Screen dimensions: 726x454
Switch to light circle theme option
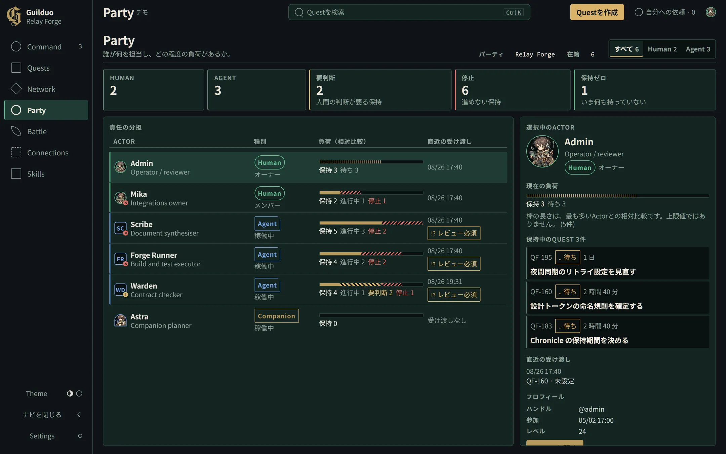[x=79, y=393]
